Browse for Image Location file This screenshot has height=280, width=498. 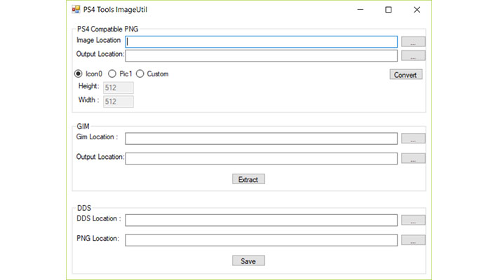click(x=413, y=41)
